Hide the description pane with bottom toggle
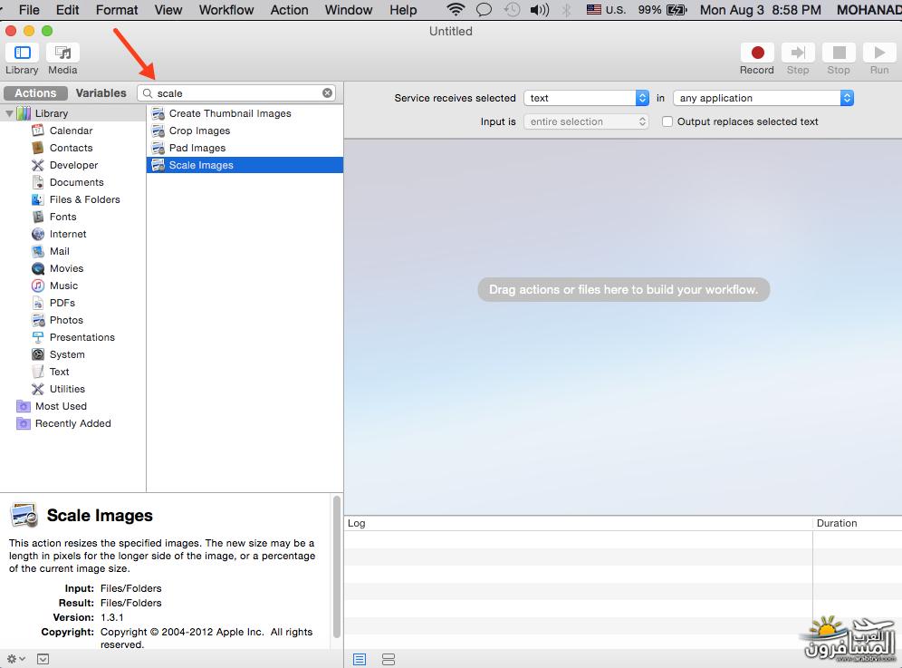The width and height of the screenshot is (902, 668). (x=43, y=659)
